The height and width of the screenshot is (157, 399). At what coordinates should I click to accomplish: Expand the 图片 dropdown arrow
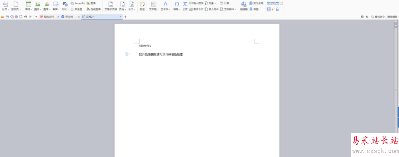tap(40, 10)
